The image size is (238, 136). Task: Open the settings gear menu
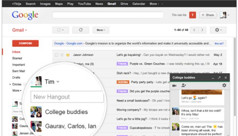pos(218,30)
